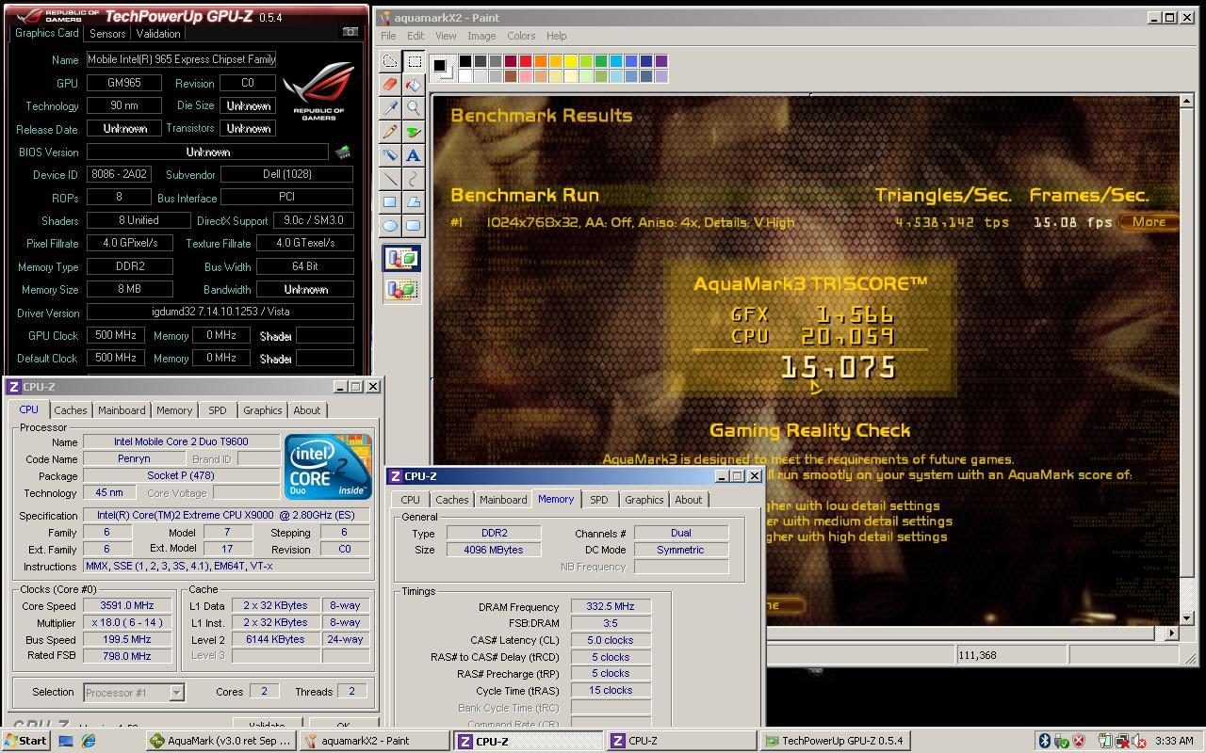Image resolution: width=1206 pixels, height=753 pixels.
Task: Click the Bluetooth tray icon
Action: click(1044, 741)
